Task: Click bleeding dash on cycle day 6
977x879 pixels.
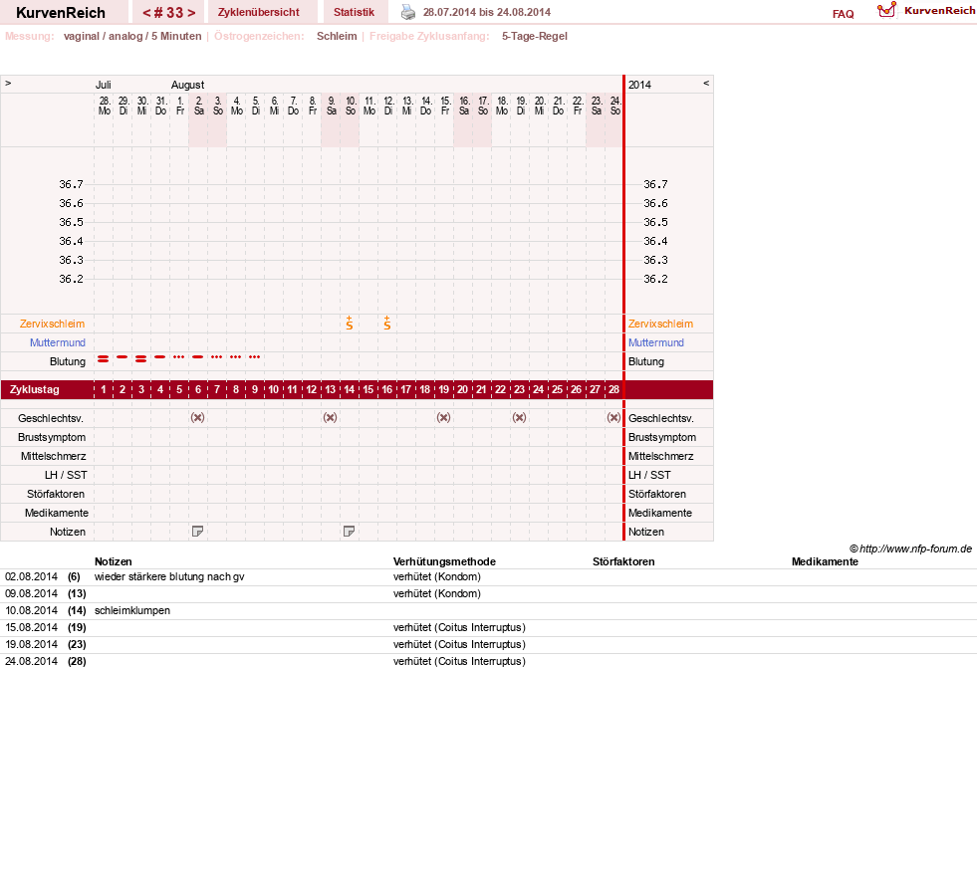Action: [x=197, y=357]
